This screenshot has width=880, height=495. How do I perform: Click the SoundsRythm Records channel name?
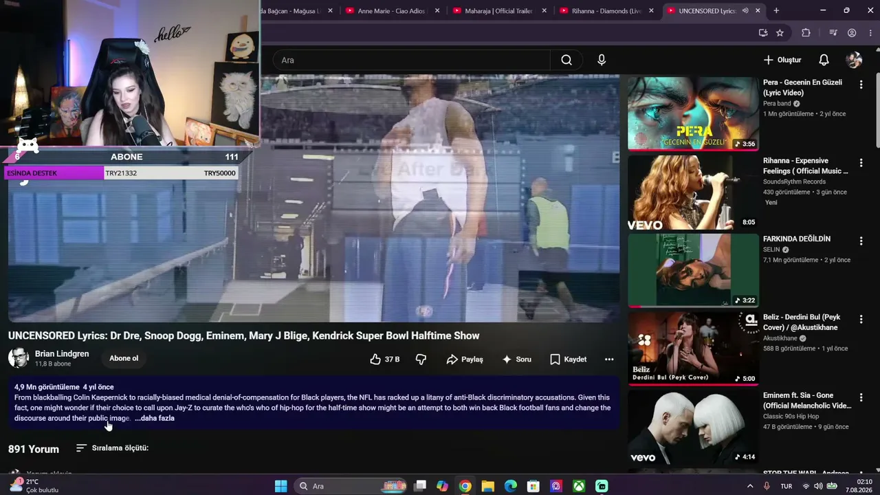pos(794,182)
